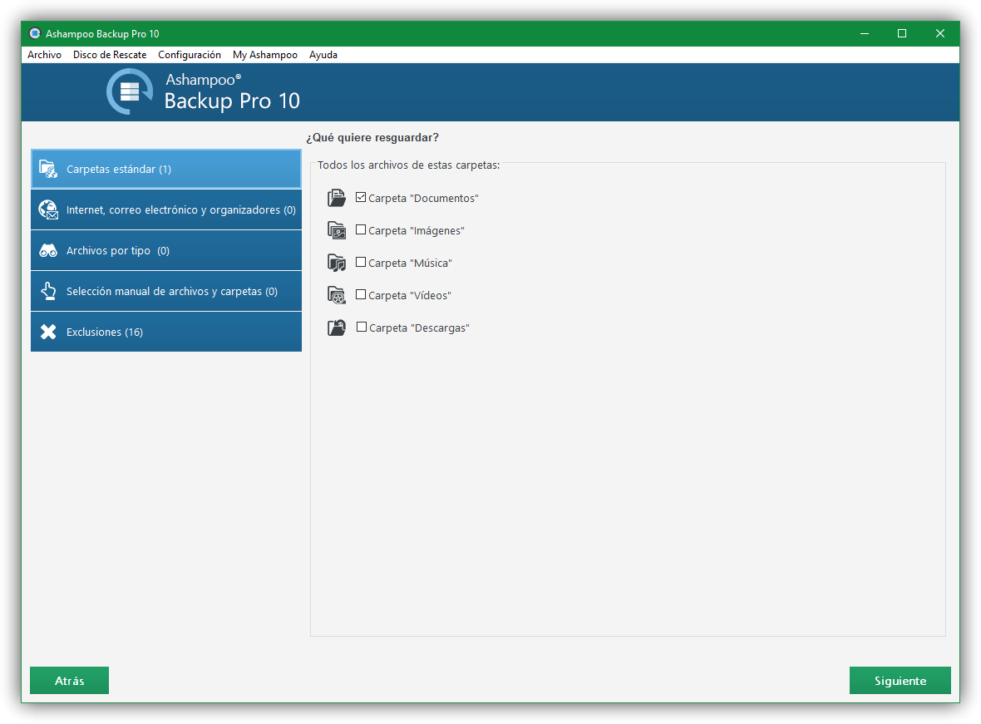Click the binoculars icon for Archivos por tipo
981x724 pixels.
(x=48, y=251)
